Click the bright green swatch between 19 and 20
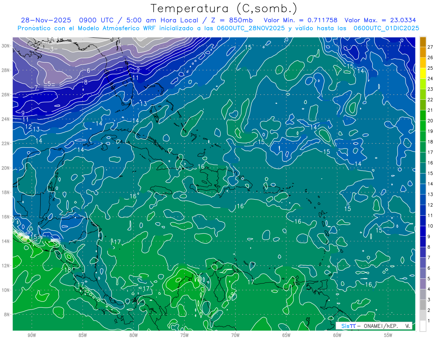Viewport: 440px width, 340px height. [423, 126]
